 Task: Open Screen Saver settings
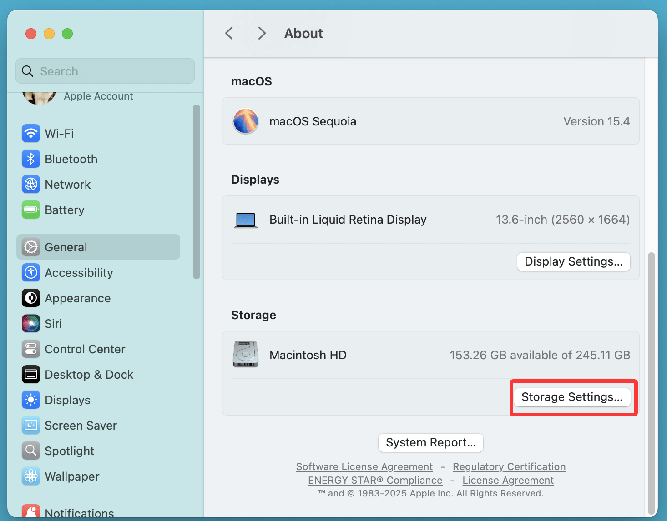[81, 425]
